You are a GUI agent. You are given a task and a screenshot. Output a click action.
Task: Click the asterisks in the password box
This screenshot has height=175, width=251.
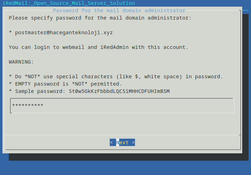point(28,105)
